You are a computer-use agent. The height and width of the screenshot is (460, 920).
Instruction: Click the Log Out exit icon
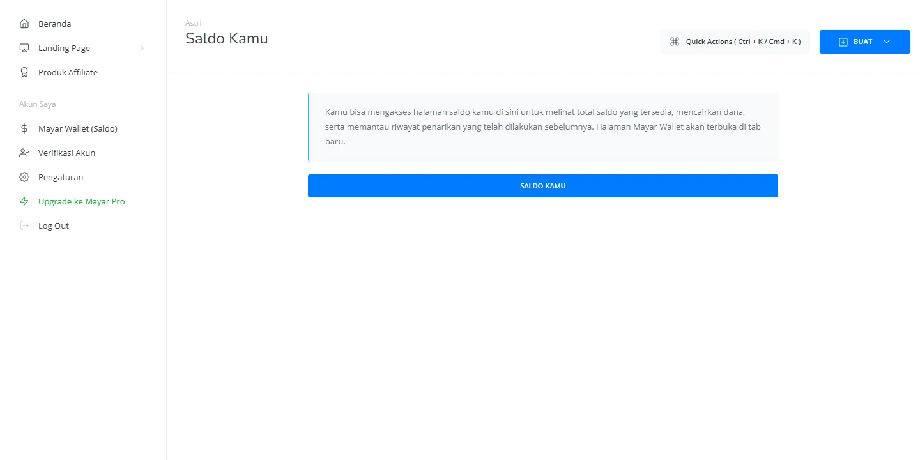click(24, 226)
